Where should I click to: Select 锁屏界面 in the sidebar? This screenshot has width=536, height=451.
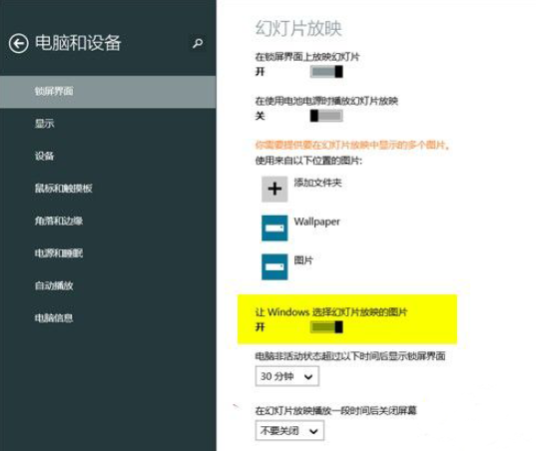coord(108,92)
